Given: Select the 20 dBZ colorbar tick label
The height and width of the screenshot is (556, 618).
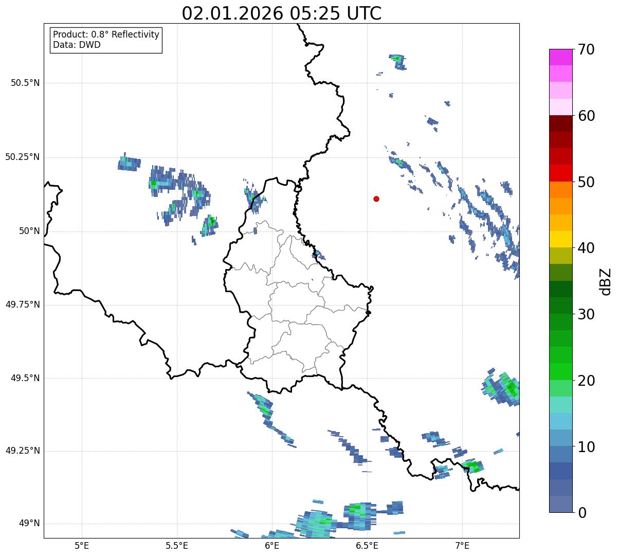Looking at the screenshot, I should coord(587,381).
